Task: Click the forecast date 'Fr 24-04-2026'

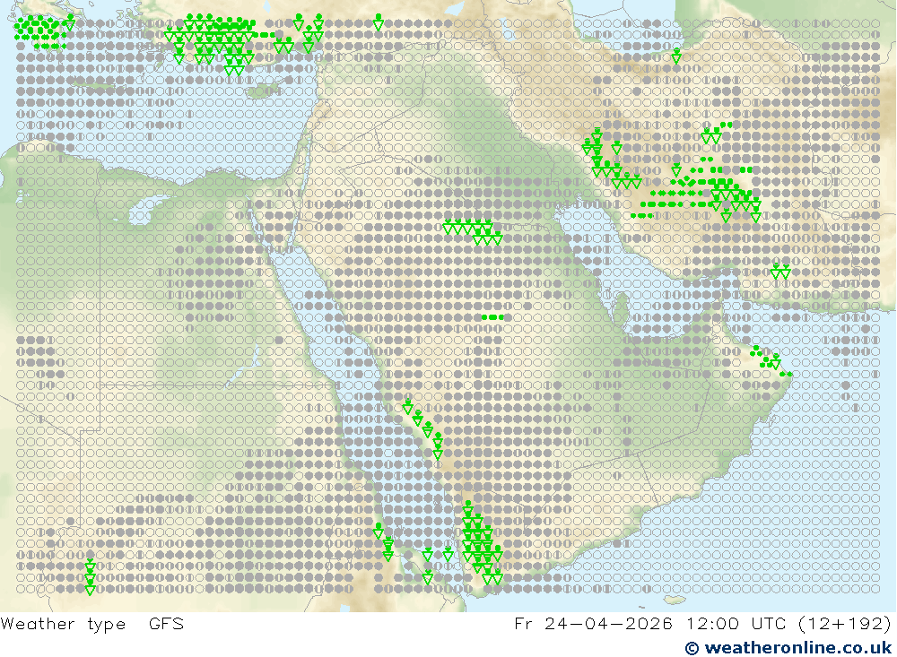Action: pyautogui.click(x=593, y=623)
